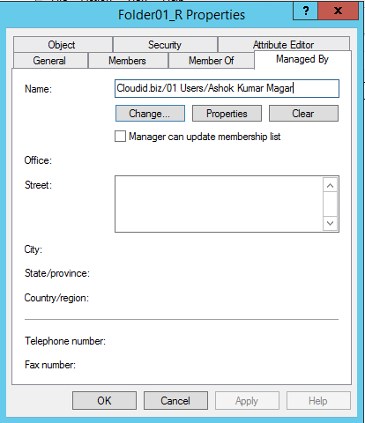Clear the managed-by name
This screenshot has height=423, width=365.
303,114
